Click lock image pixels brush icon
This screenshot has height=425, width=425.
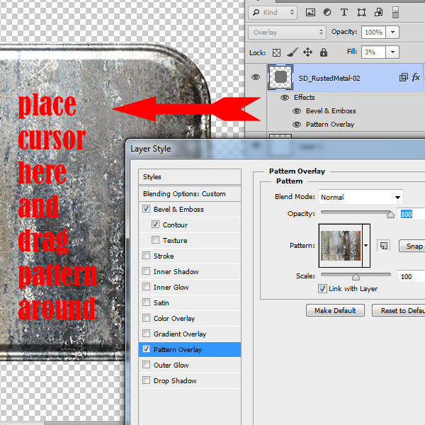coord(292,52)
